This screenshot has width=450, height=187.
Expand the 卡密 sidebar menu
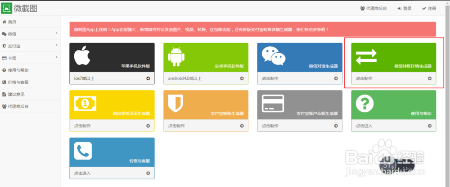click(x=30, y=58)
